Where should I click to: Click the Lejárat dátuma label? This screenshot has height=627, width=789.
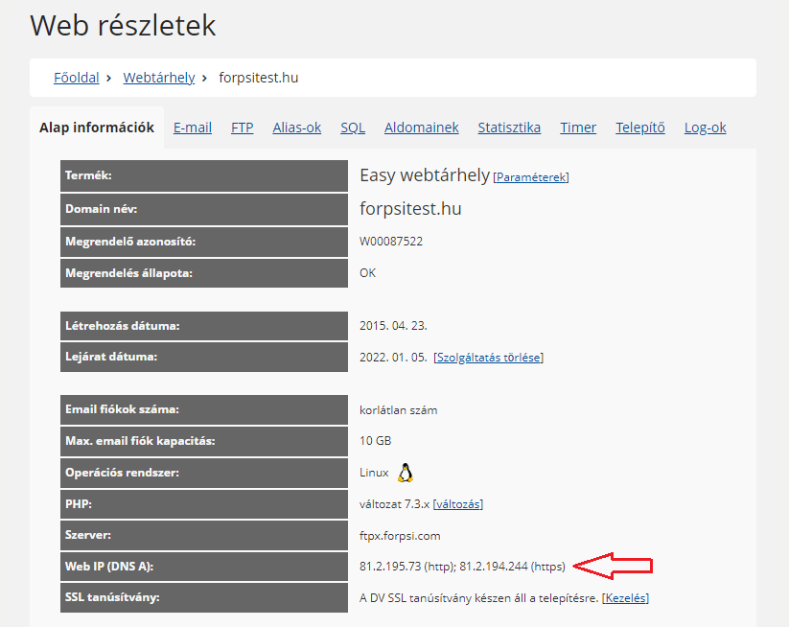coord(111,357)
